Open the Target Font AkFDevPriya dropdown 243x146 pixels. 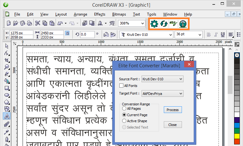tap(163, 94)
